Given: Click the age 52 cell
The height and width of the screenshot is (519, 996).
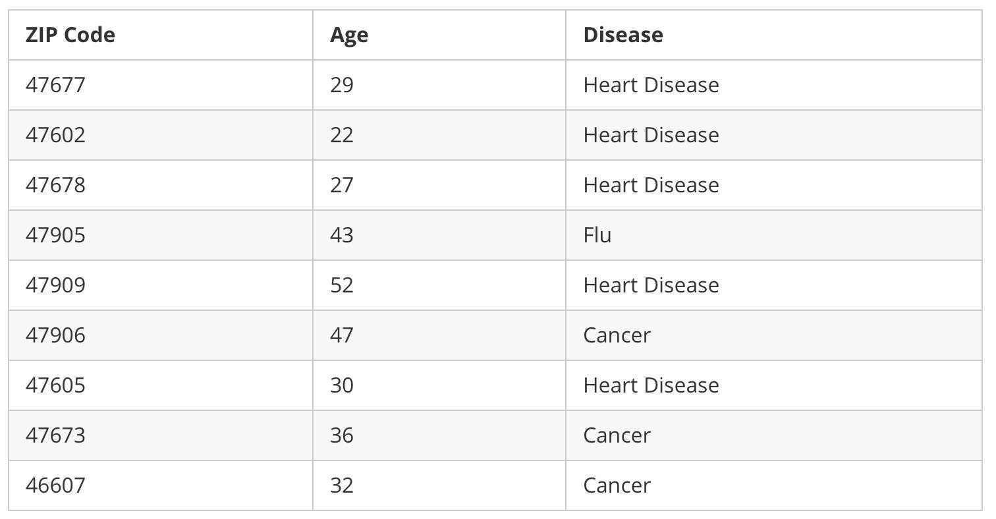Looking at the screenshot, I should 341,285.
